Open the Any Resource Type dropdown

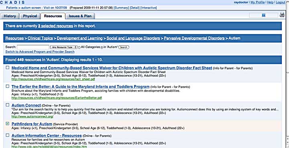pos(63,47)
